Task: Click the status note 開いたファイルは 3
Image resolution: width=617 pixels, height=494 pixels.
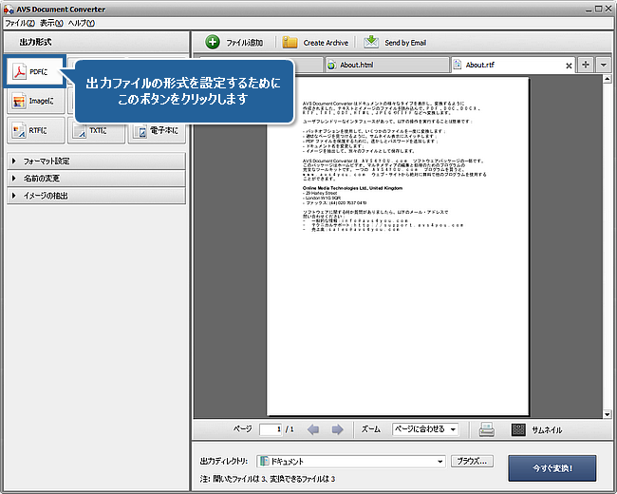Action: click(x=268, y=479)
